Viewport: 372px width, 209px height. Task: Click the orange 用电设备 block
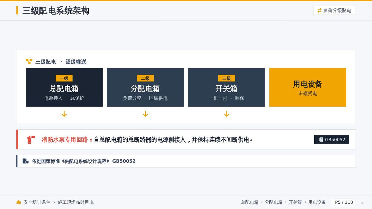pos(308,87)
